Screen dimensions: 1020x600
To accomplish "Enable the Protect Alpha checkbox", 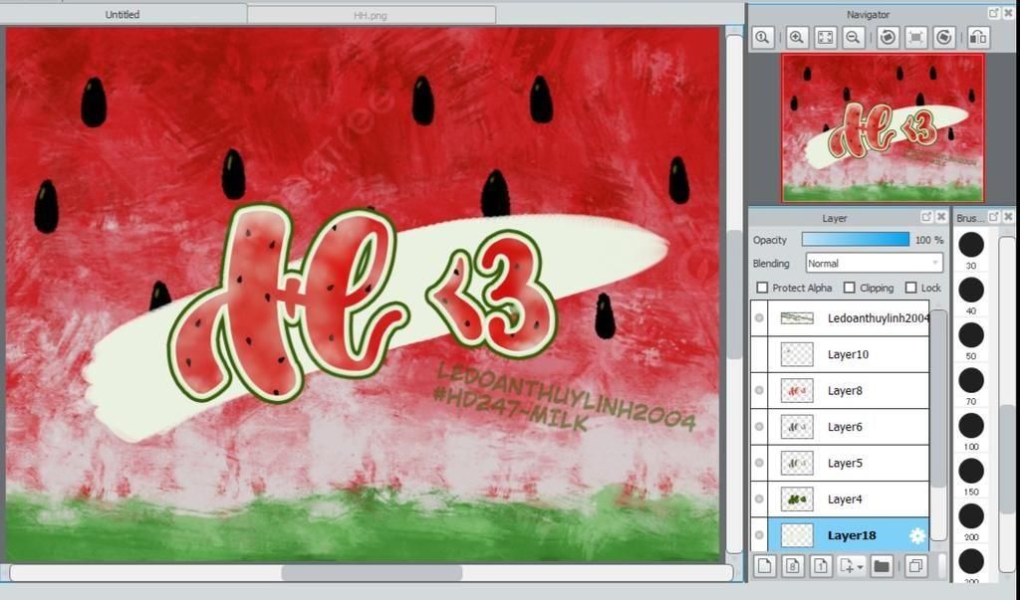I will pyautogui.click(x=763, y=288).
